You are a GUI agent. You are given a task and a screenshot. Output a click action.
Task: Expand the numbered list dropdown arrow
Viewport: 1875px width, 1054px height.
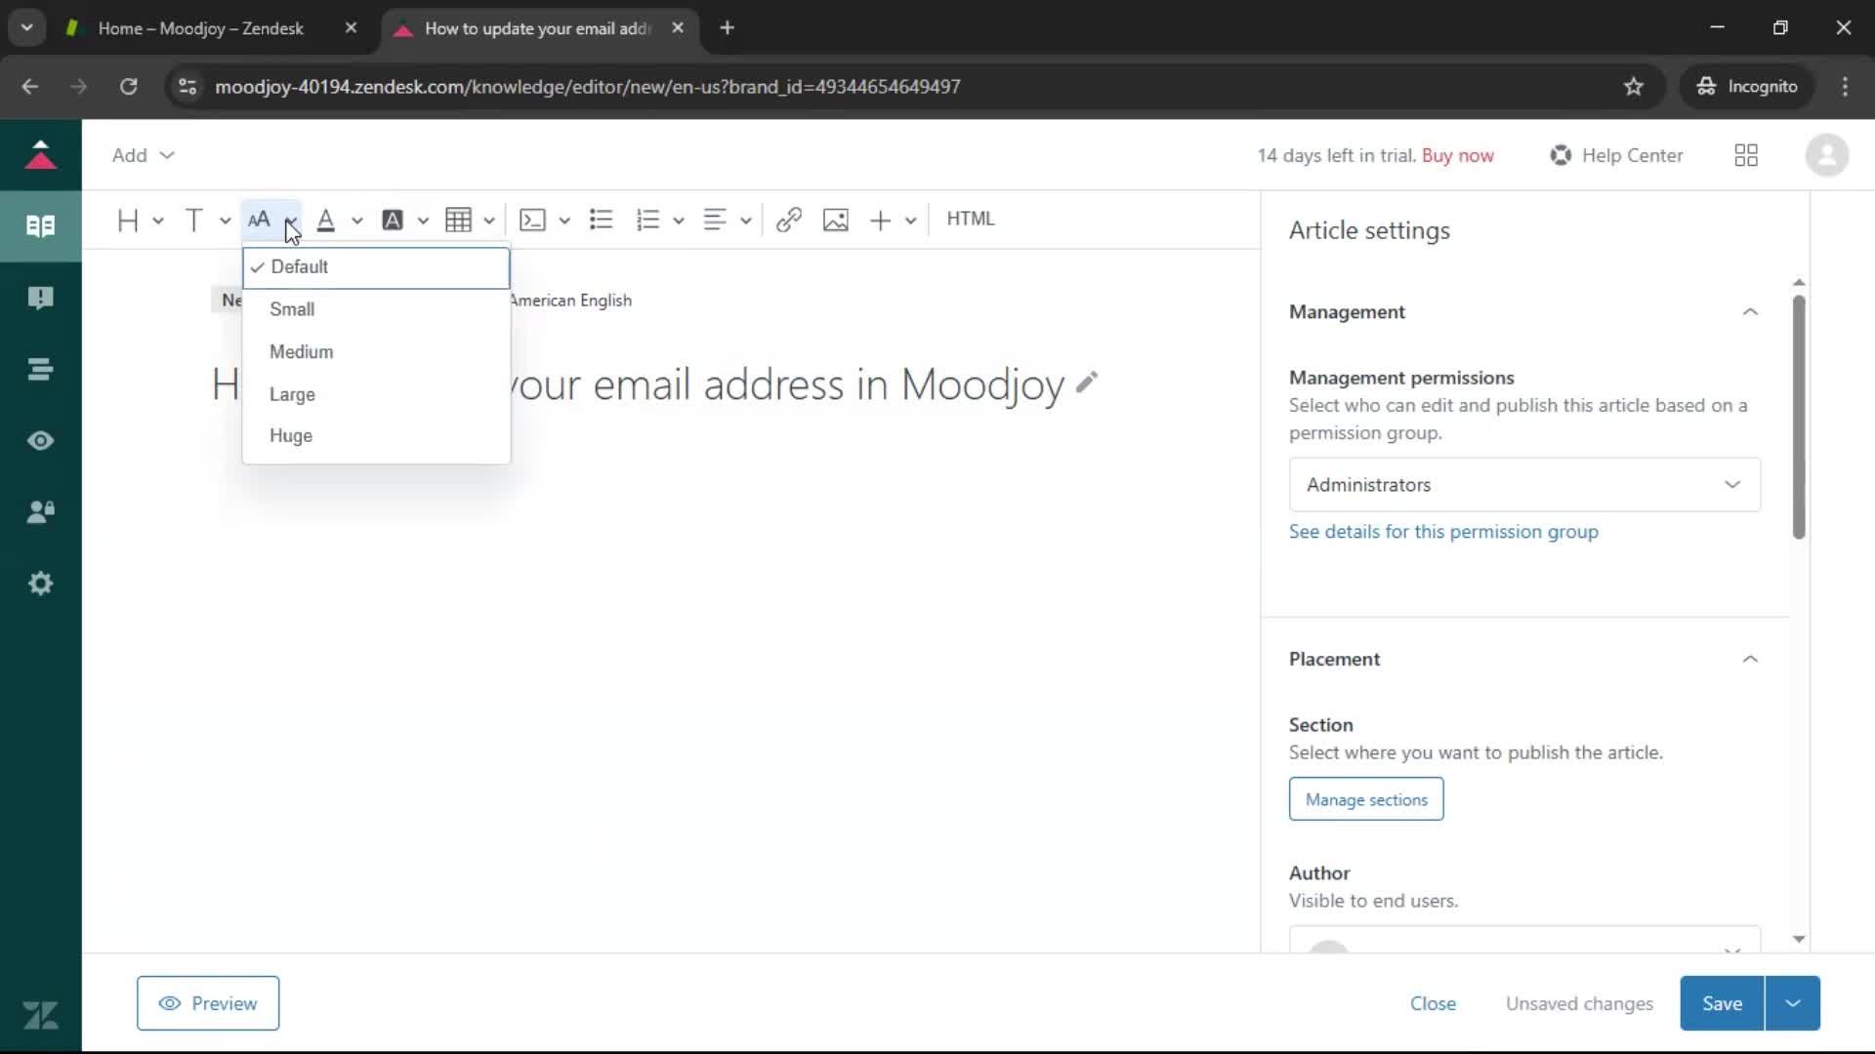[x=679, y=221]
